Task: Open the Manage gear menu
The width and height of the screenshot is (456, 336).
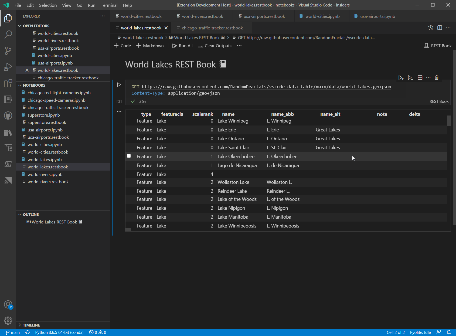Action: pos(8,320)
